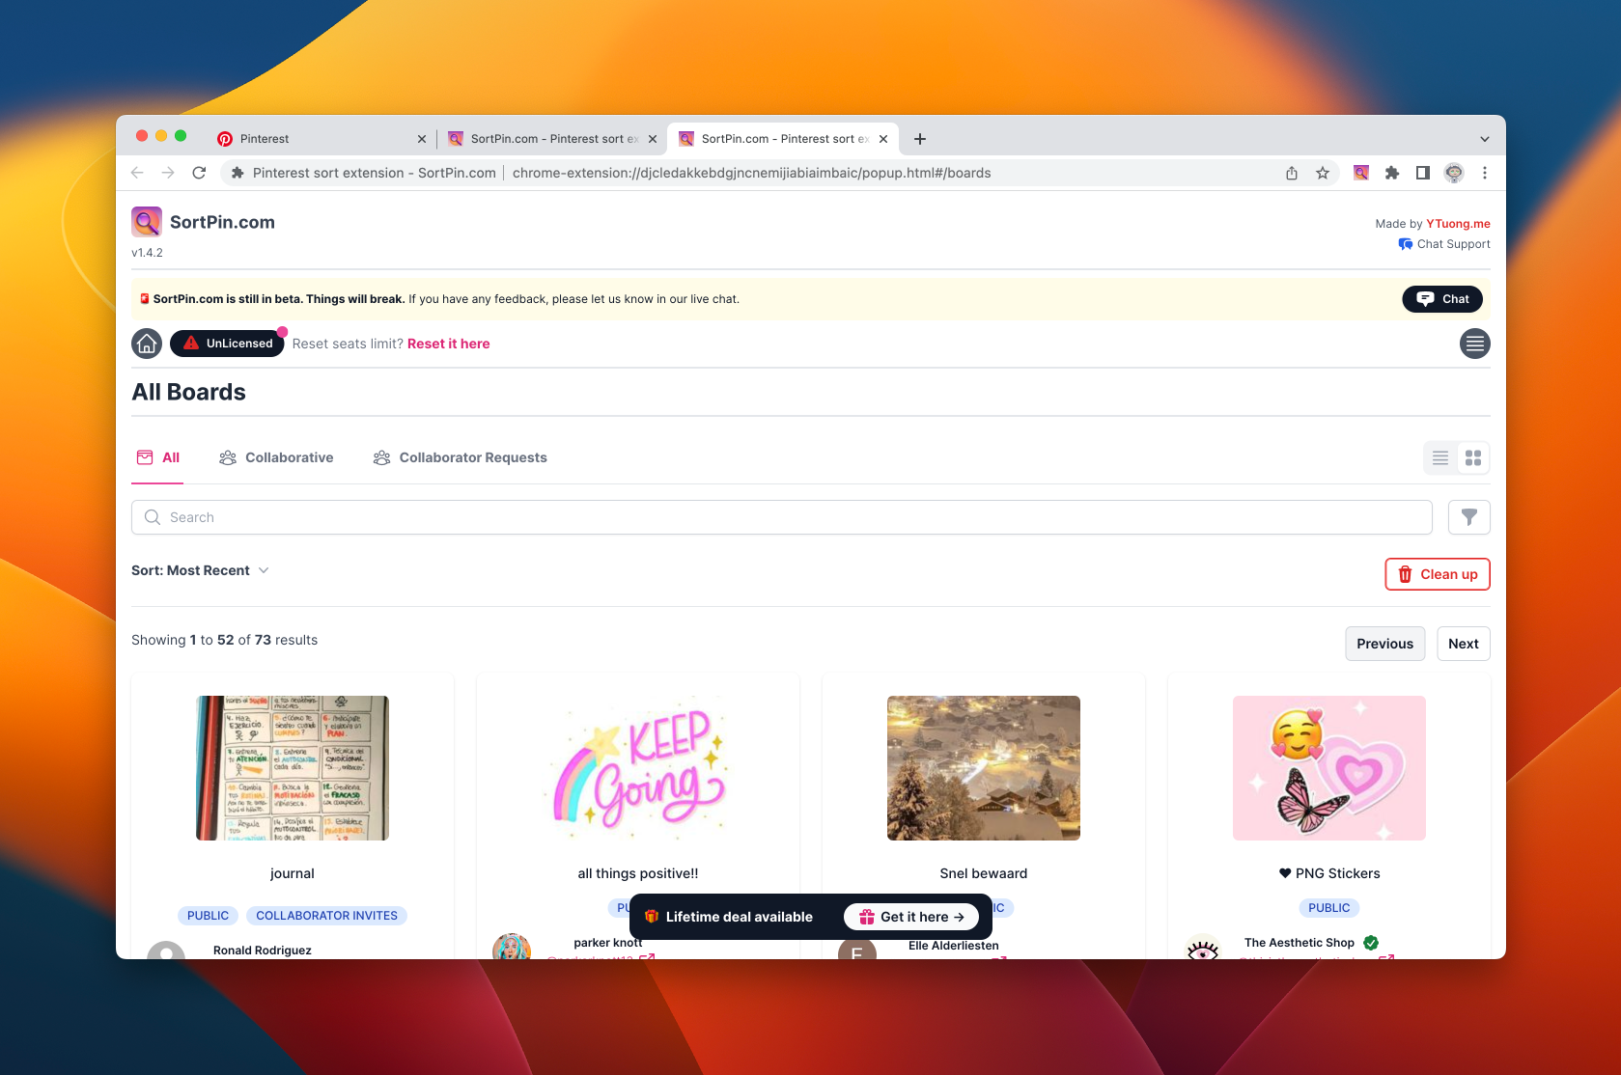Viewport: 1621px width, 1075px height.
Task: Click the "all things positive!!" board title
Action: pos(638,873)
